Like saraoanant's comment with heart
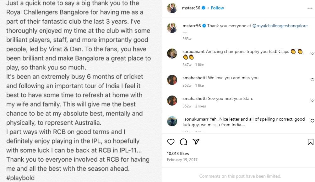This screenshot has width=315, height=182. click(x=312, y=54)
